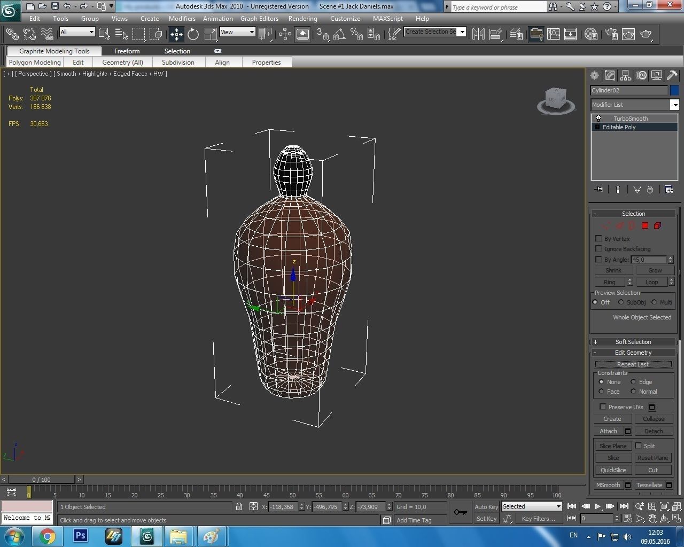Click blue object color swatch

click(674, 90)
